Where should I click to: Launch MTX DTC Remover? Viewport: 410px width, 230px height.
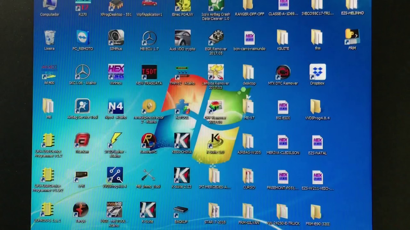tap(283, 75)
